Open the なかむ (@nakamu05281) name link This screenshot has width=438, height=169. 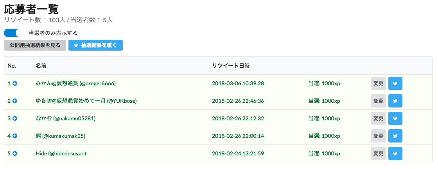(x=66, y=118)
